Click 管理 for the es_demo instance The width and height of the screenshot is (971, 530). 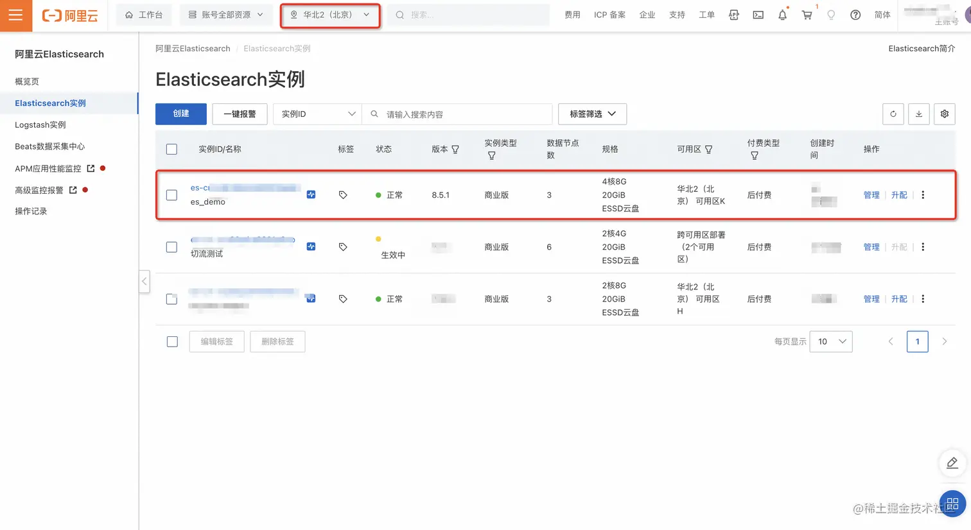click(871, 195)
